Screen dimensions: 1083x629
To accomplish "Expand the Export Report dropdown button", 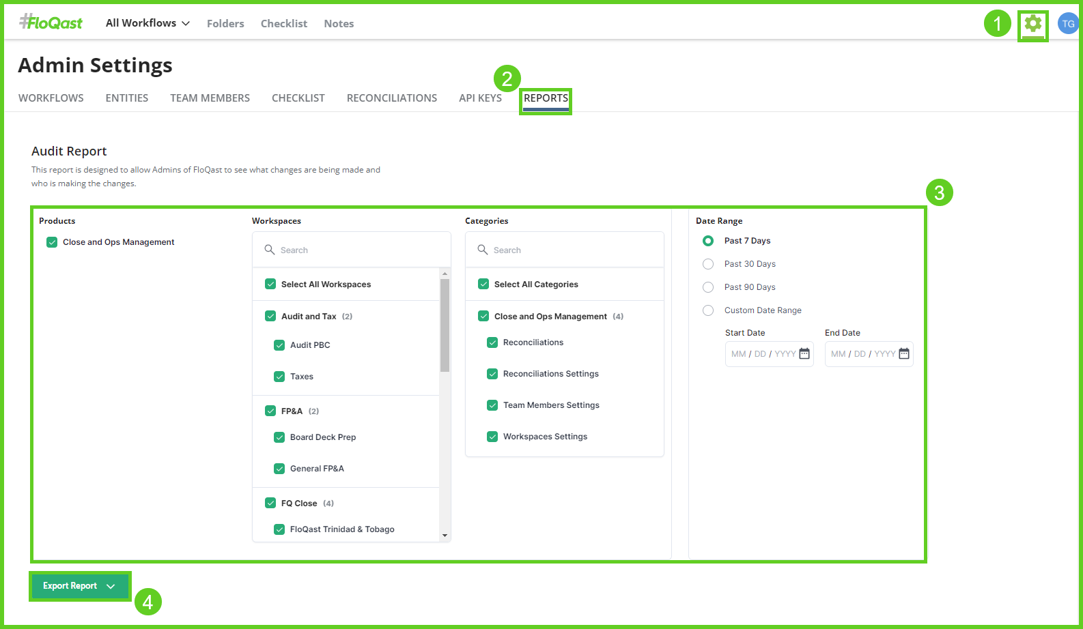I will pos(80,586).
